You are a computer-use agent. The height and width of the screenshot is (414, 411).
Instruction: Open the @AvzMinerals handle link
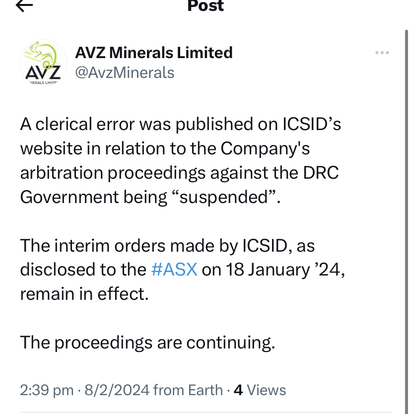(x=125, y=73)
